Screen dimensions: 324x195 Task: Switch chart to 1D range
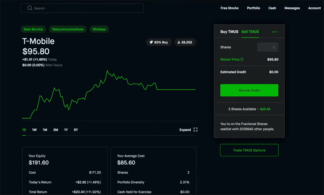24,130
